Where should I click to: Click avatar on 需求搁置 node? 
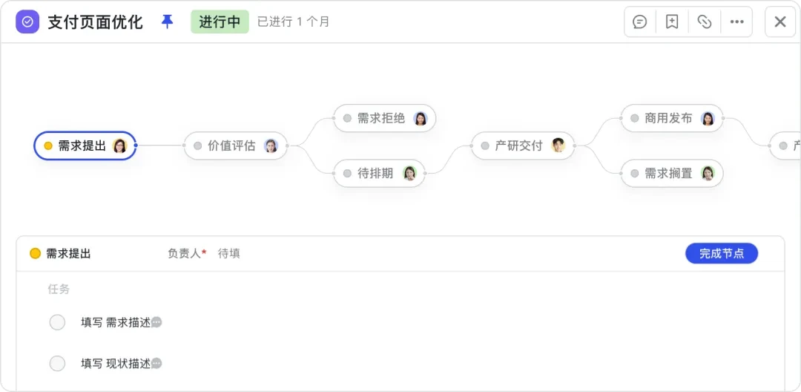click(708, 174)
